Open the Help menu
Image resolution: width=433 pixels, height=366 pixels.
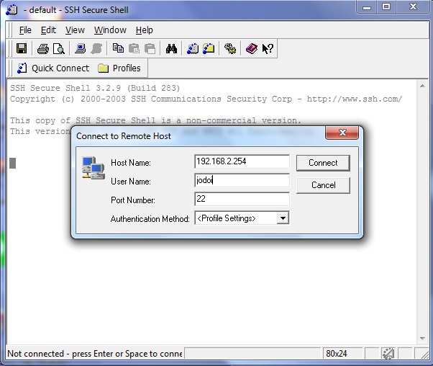coord(144,30)
